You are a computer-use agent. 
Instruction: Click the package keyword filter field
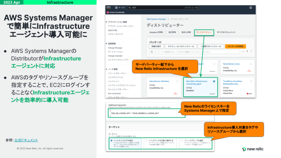(195, 52)
